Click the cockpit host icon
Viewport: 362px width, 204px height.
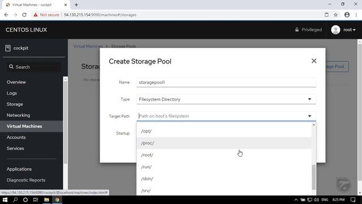(8, 48)
